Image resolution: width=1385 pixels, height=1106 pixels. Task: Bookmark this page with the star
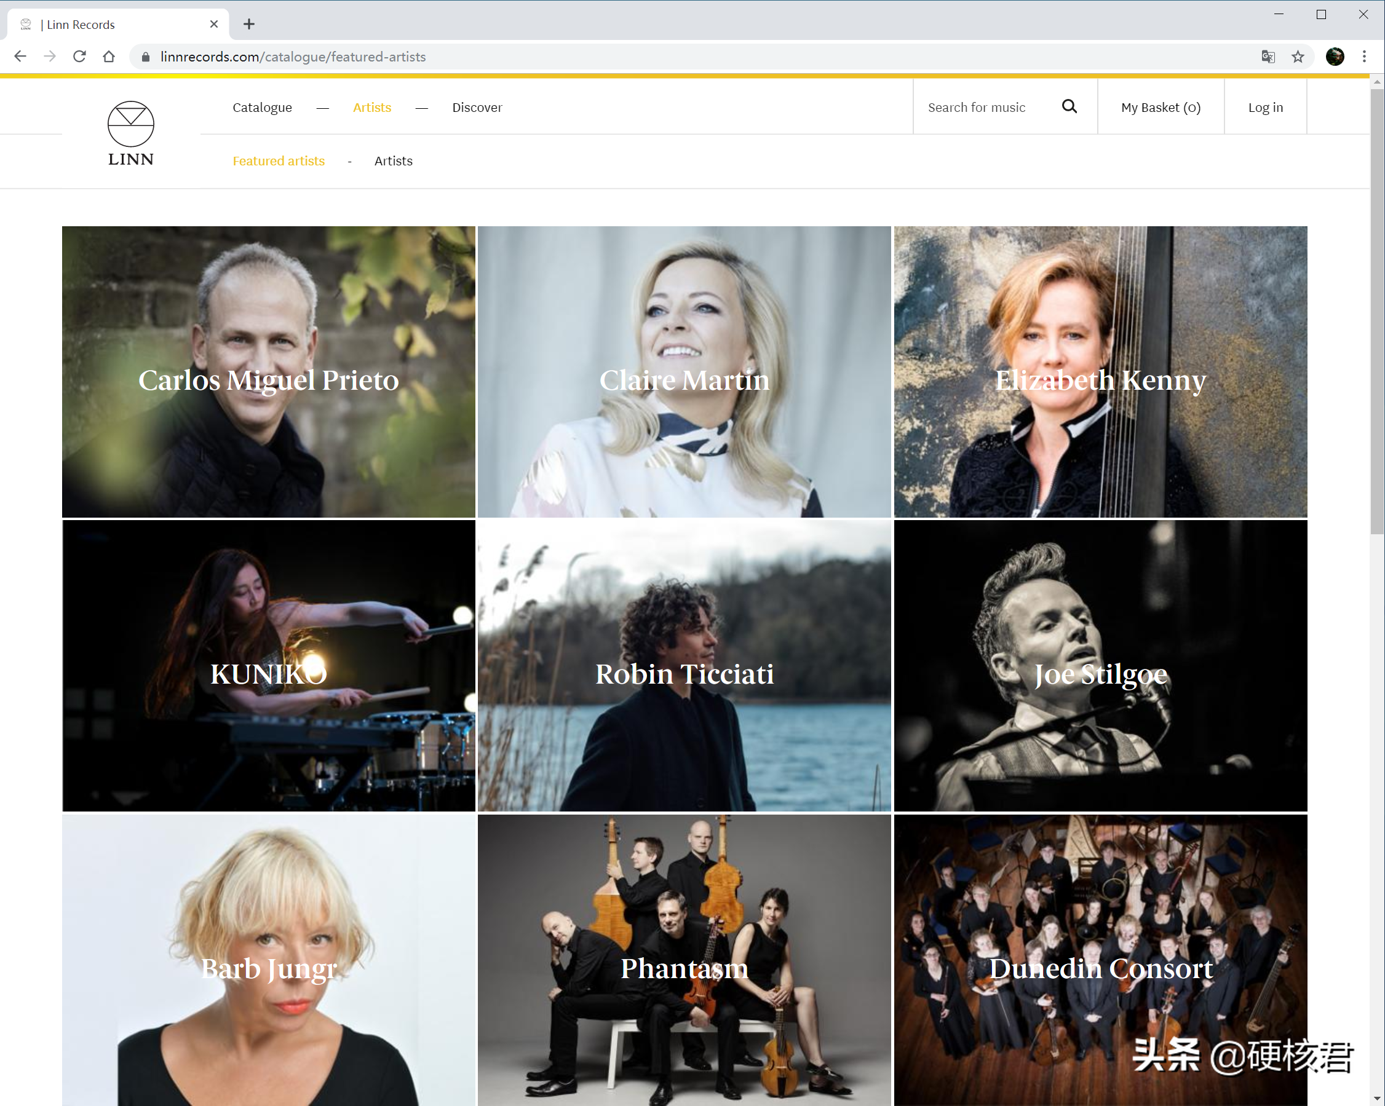pos(1298,57)
